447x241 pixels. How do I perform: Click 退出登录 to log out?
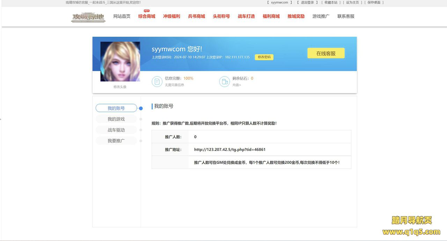(x=307, y=2)
